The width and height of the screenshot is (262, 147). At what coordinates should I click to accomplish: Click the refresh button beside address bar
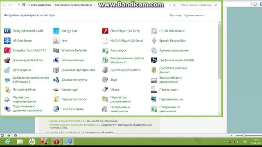[174, 5]
